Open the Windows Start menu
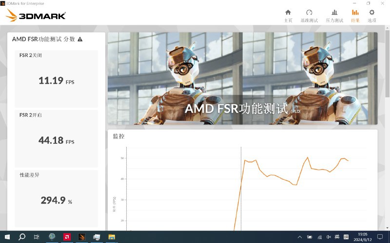This screenshot has width=390, height=243. tap(7, 237)
